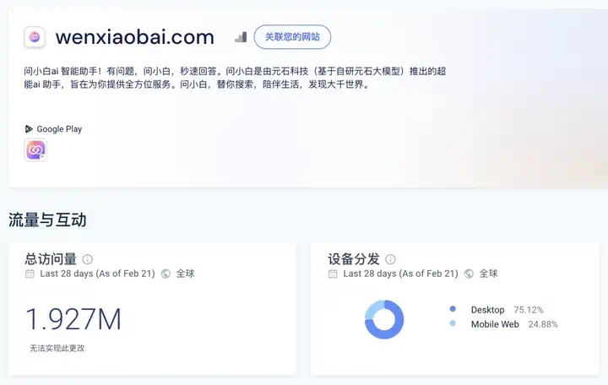This screenshot has height=385, width=608.
Task: Click 全球 label in 设备分发 card
Action: tap(489, 274)
